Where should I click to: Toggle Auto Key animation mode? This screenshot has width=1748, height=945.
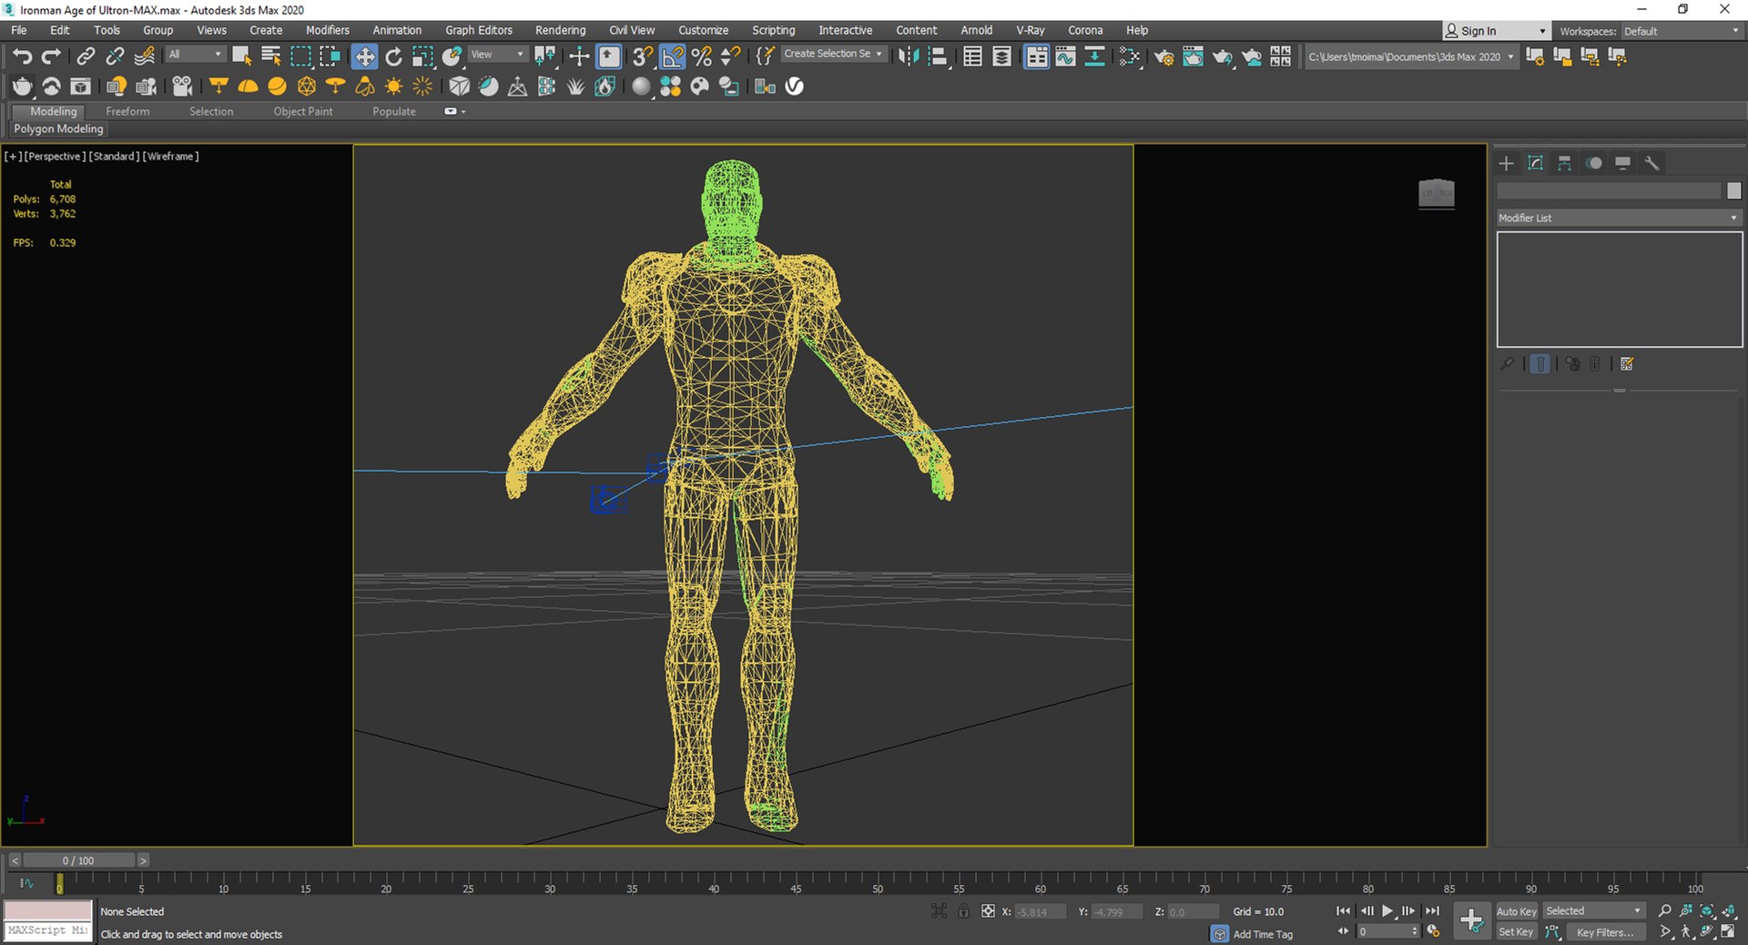(1516, 911)
